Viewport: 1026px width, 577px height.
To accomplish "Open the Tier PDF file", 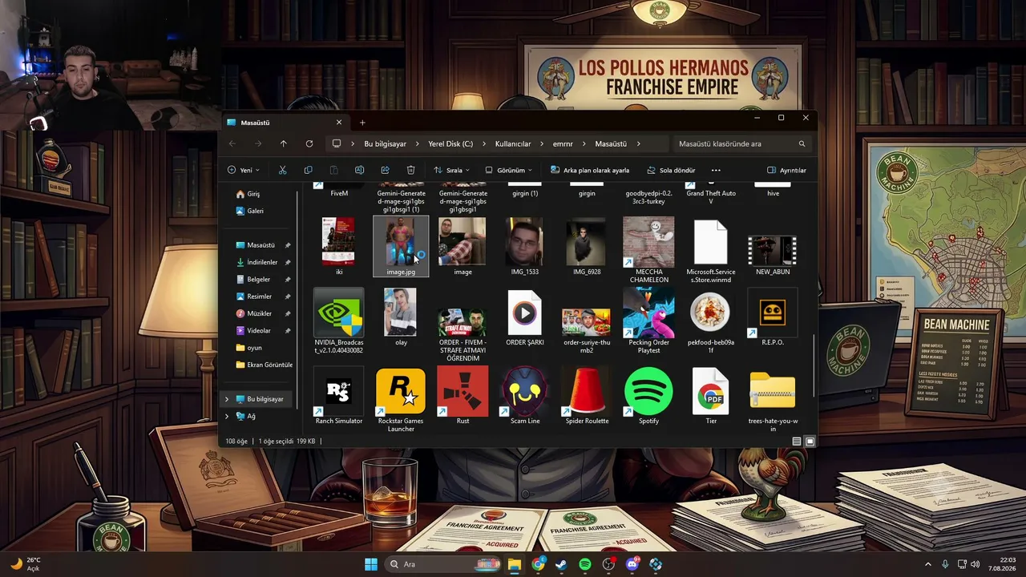I will click(711, 396).
